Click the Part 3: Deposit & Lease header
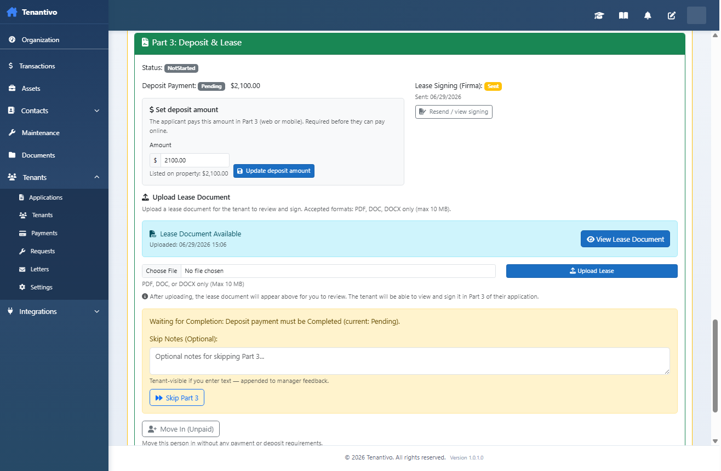Image resolution: width=721 pixels, height=471 pixels. pyautogui.click(x=410, y=43)
